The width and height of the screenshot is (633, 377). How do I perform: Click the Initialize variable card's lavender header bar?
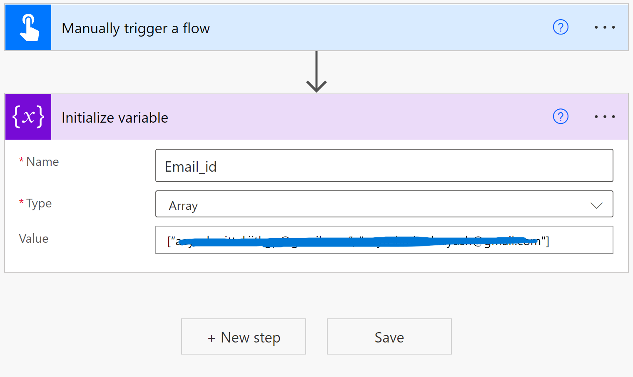pos(354,117)
